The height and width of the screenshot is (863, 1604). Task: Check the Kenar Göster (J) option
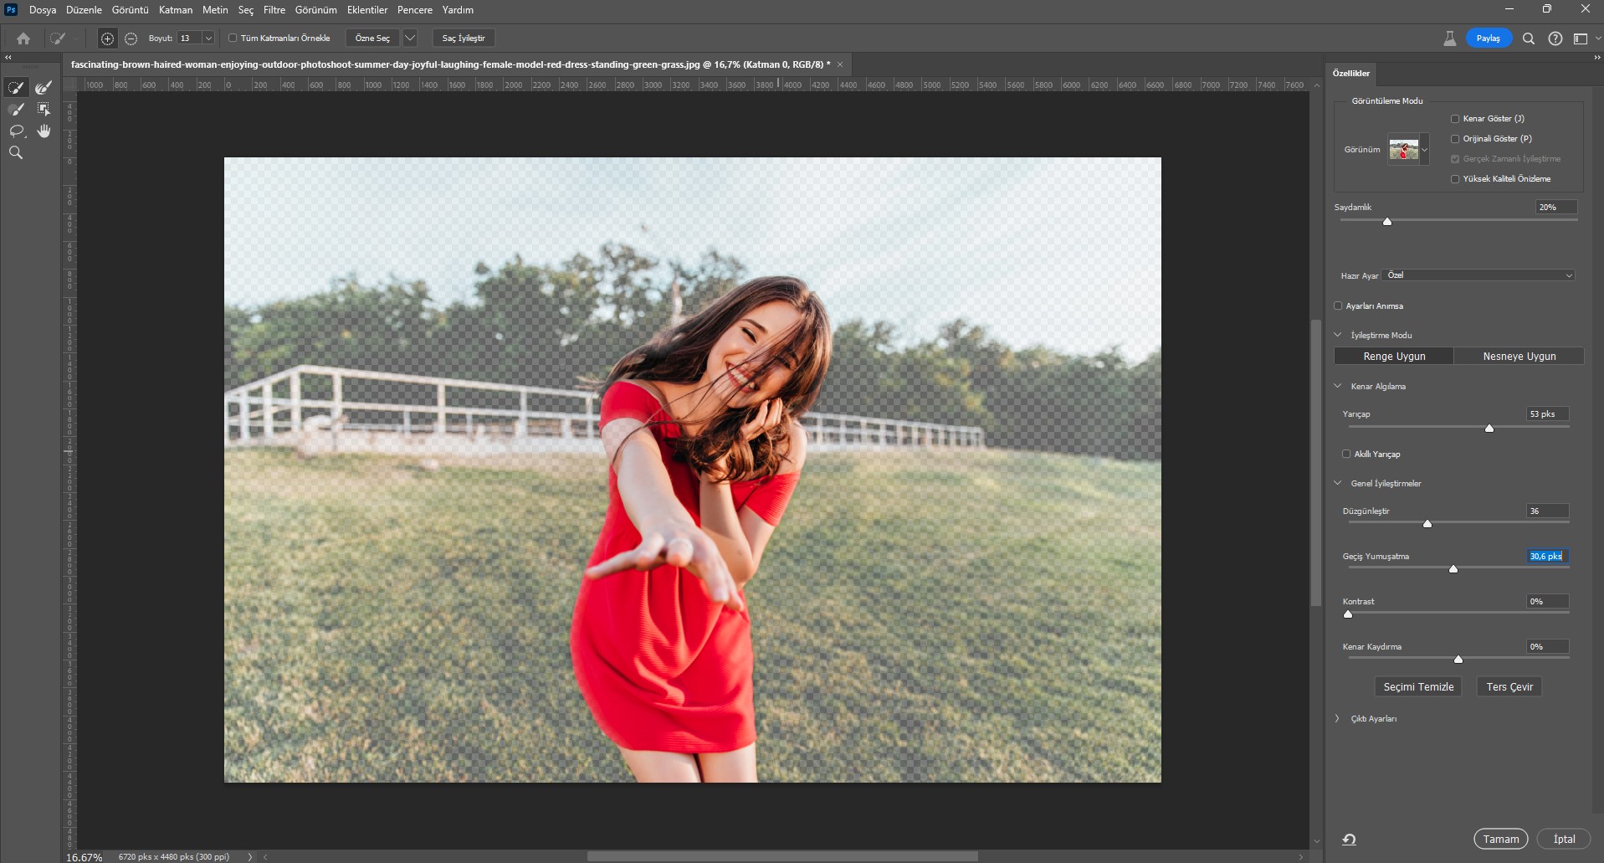(1455, 119)
